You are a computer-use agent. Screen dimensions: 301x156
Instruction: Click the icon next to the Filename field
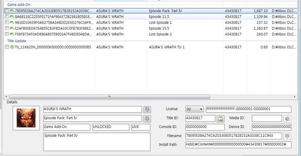click(287, 136)
